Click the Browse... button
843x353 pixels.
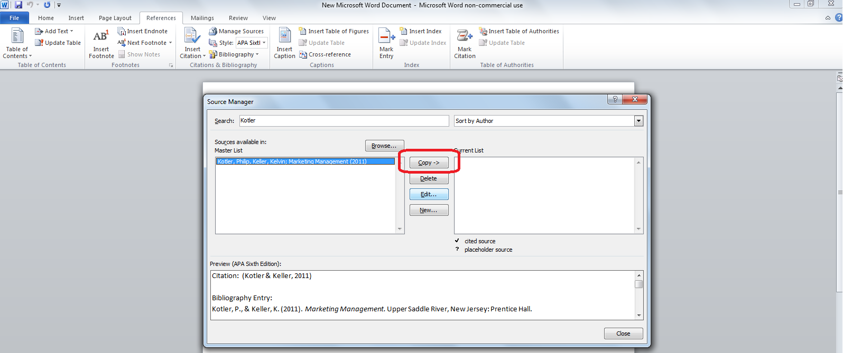coord(384,146)
